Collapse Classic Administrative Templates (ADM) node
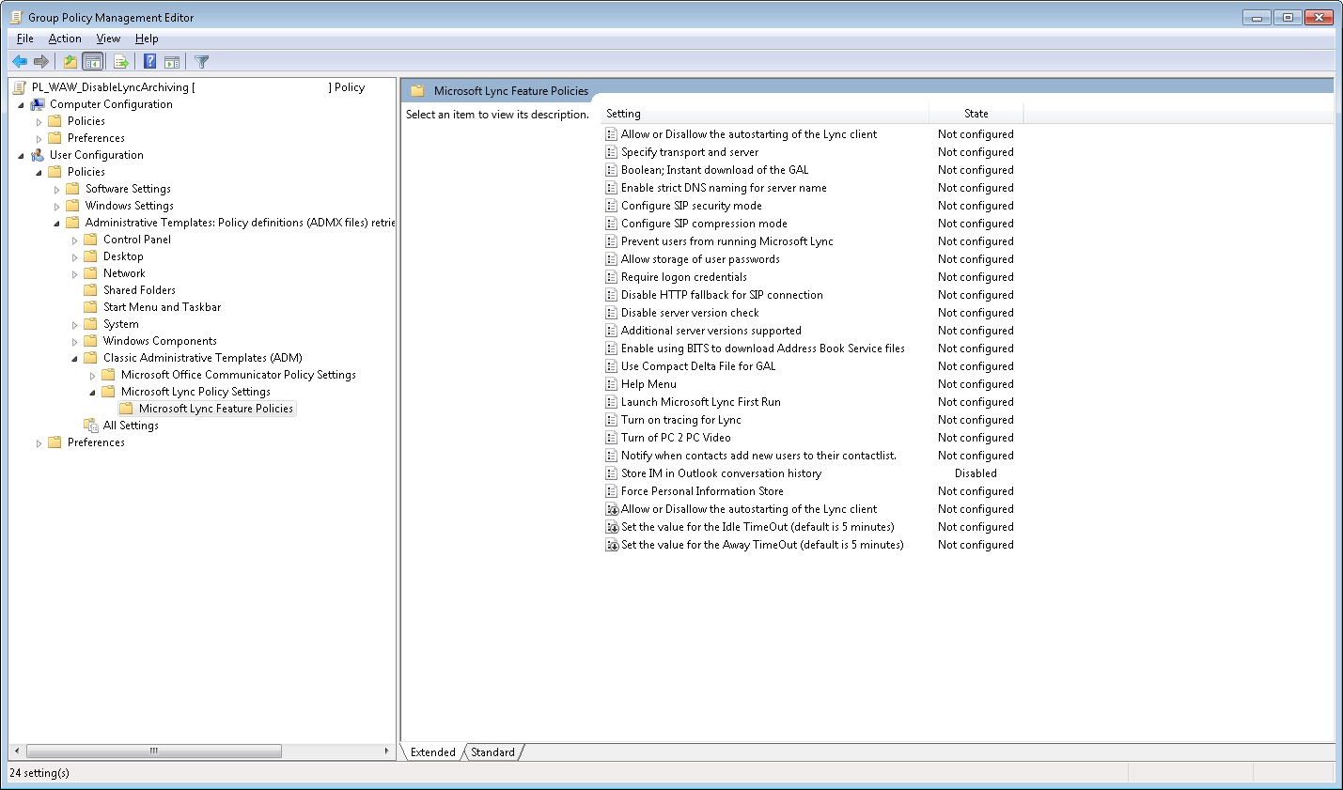Viewport: 1343px width, 790px height. tap(74, 359)
